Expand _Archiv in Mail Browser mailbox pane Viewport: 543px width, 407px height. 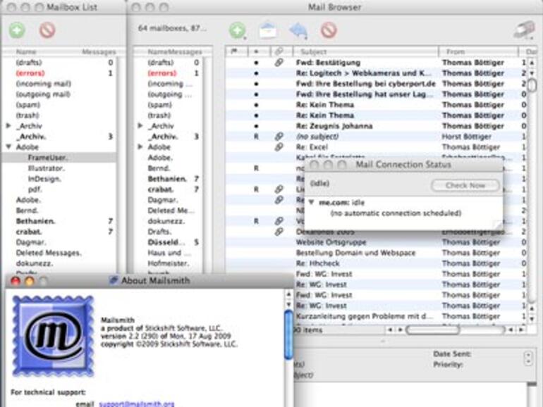(140, 126)
